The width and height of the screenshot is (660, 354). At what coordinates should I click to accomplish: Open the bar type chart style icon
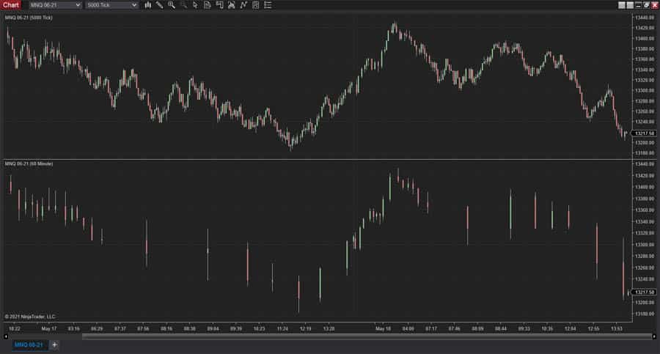(147, 5)
